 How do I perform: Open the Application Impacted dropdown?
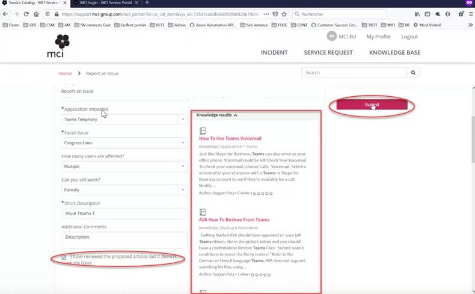(x=124, y=119)
